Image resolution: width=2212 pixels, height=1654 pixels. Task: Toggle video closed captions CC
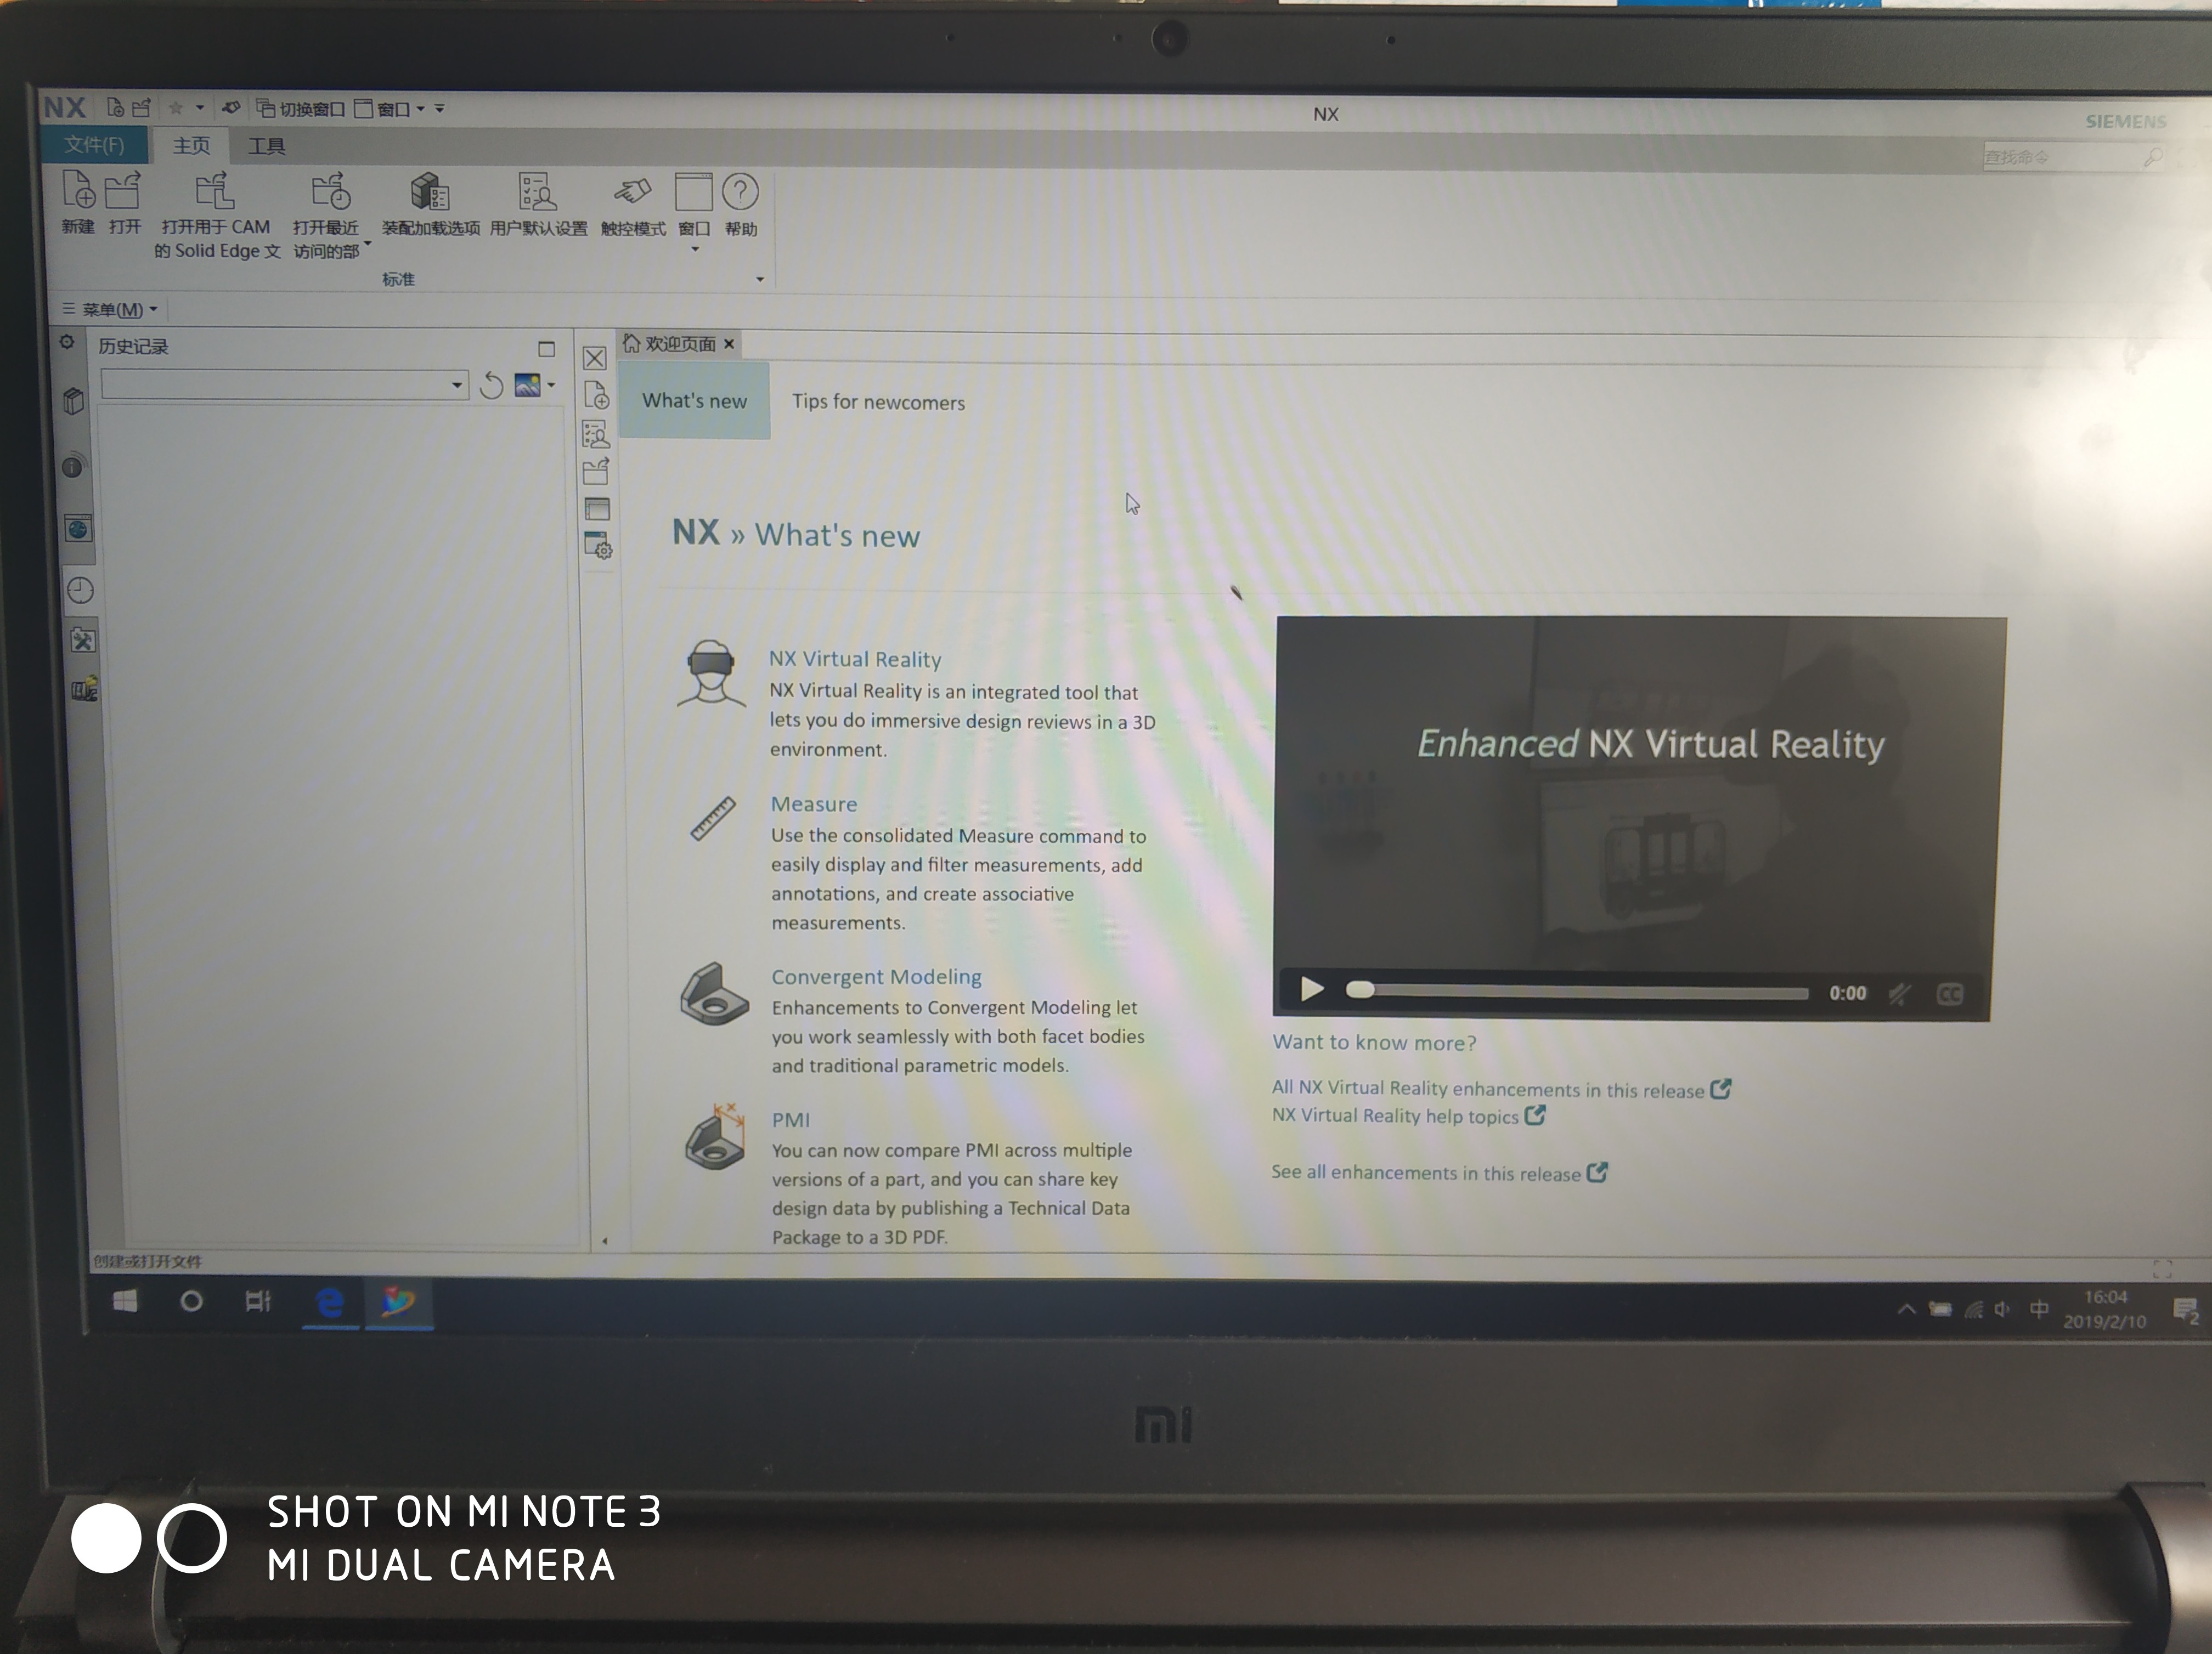1950,994
